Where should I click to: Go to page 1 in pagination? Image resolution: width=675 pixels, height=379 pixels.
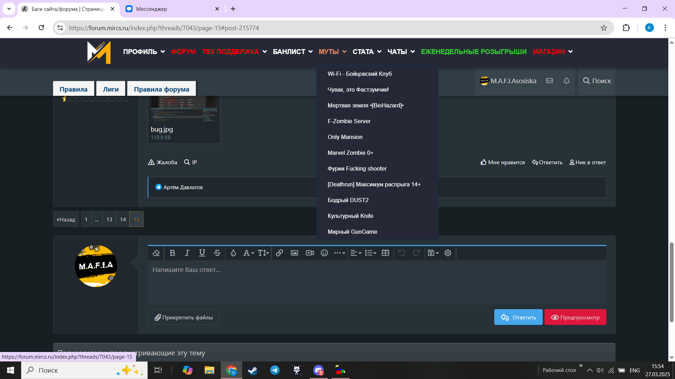[x=86, y=219]
